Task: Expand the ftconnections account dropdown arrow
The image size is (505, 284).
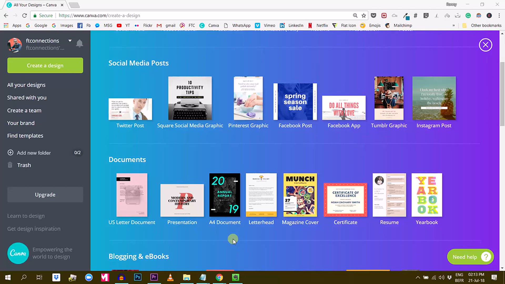Action: [70, 41]
